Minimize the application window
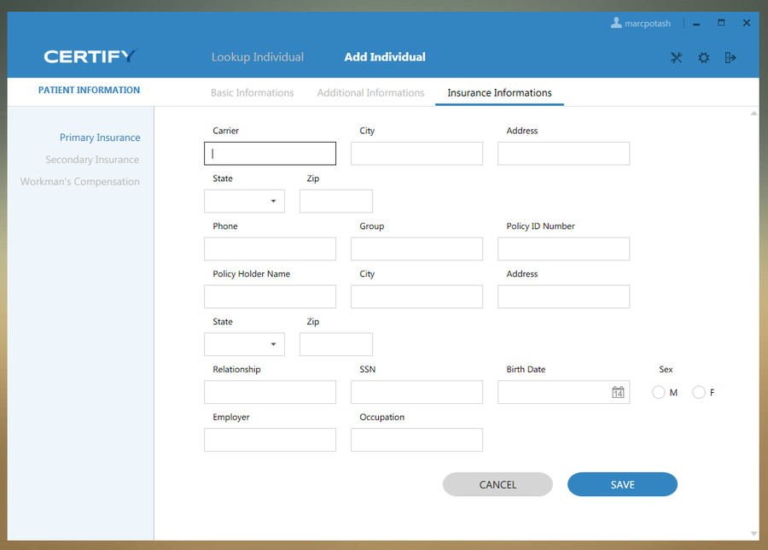Viewport: 768px width, 550px height. tap(697, 23)
